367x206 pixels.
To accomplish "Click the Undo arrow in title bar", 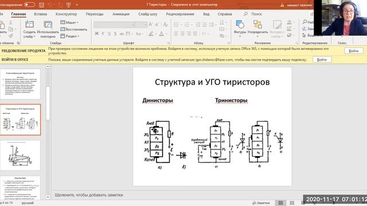I will pyautogui.click(x=50, y=5).
